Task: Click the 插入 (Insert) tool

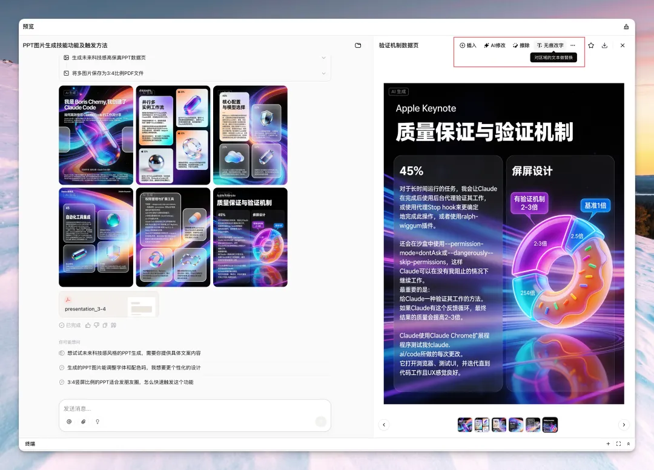Action: click(x=468, y=45)
